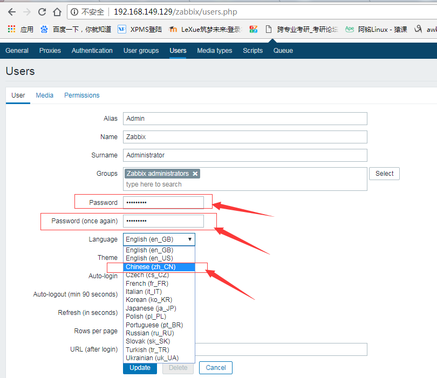Select Czech (cs_CZ) language option
The image size is (437, 378).
(159, 275)
